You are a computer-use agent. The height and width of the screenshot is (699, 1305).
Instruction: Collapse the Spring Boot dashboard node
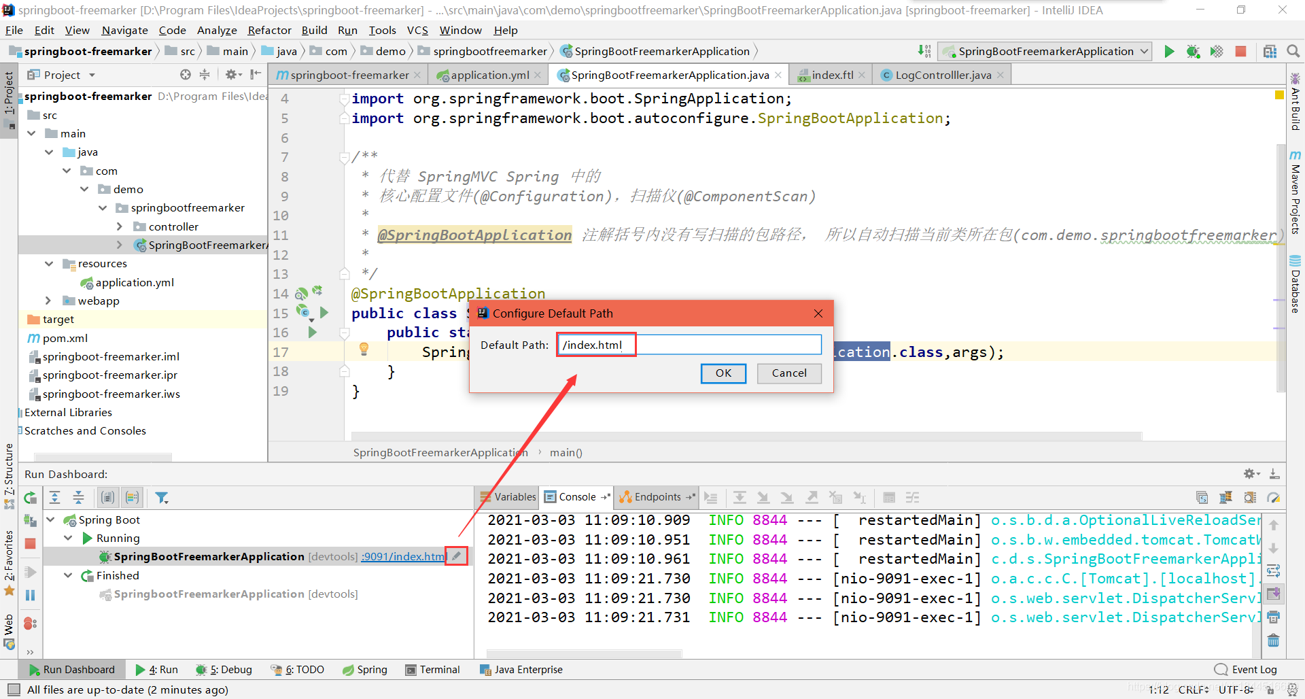(50, 519)
